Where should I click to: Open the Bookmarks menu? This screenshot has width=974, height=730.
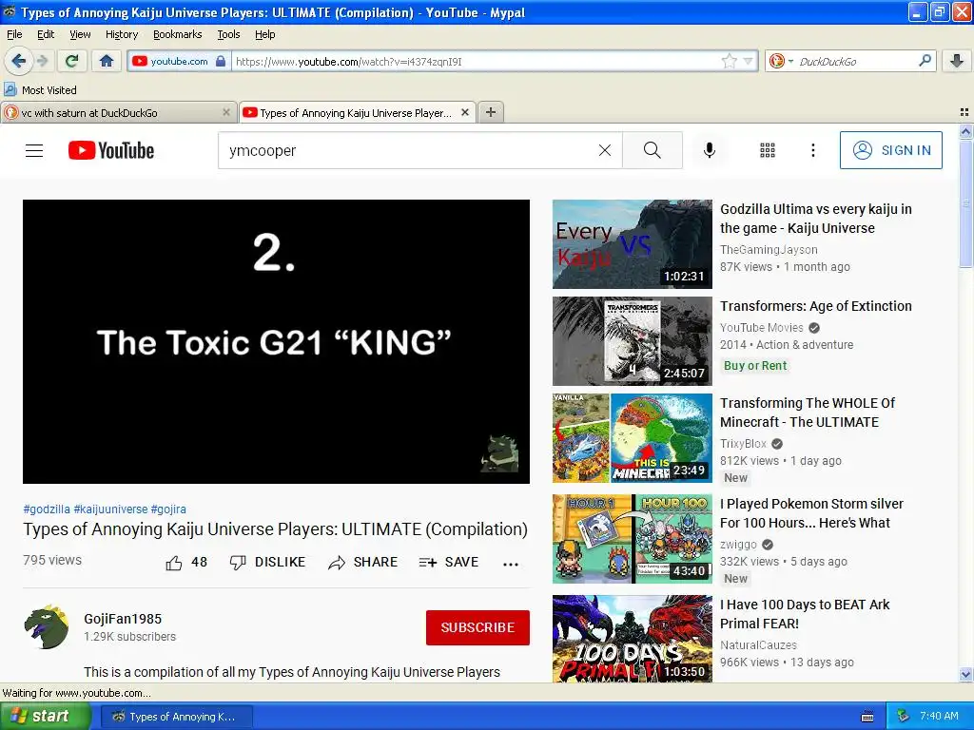point(178,34)
